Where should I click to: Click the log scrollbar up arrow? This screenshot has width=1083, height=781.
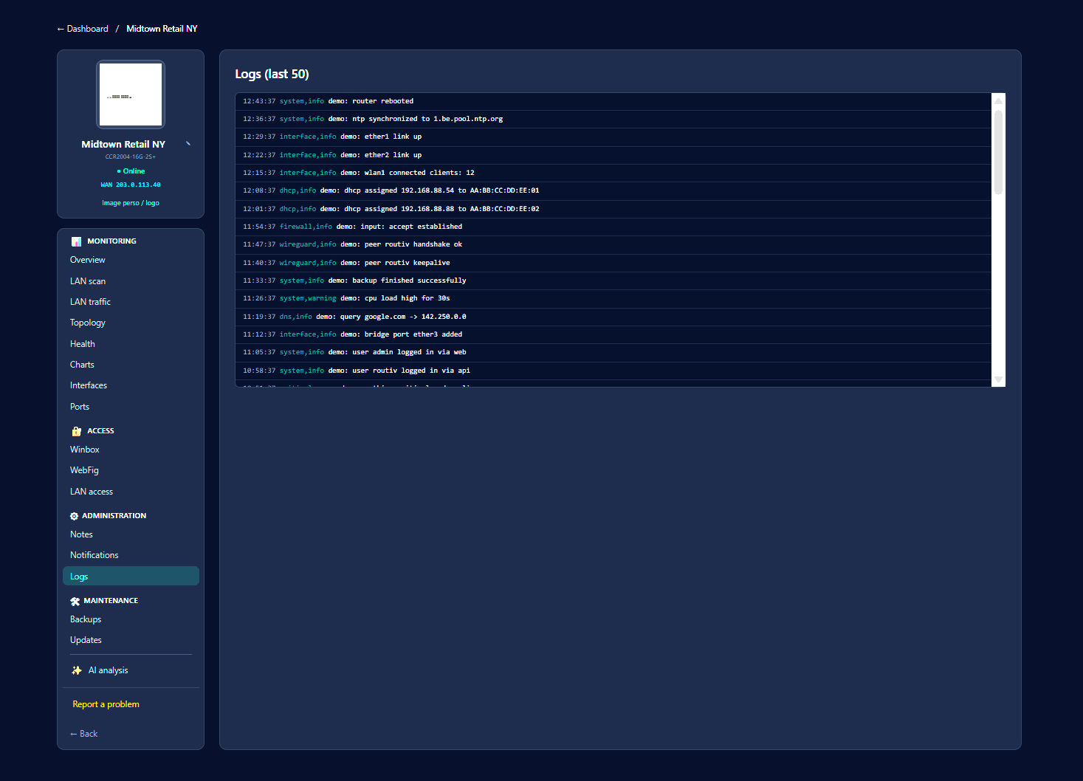[998, 101]
